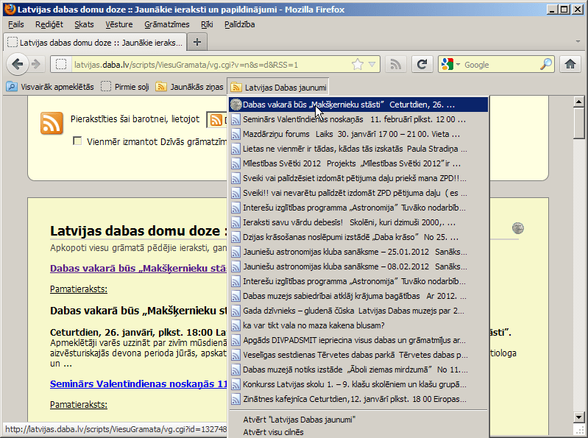Click the search magnifier in the Google box
Viewport: 588px width, 438px height.
coord(546,65)
